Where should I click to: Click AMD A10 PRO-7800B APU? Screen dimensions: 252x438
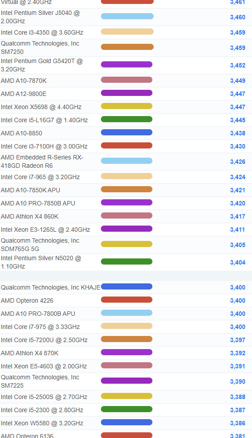click(38, 314)
